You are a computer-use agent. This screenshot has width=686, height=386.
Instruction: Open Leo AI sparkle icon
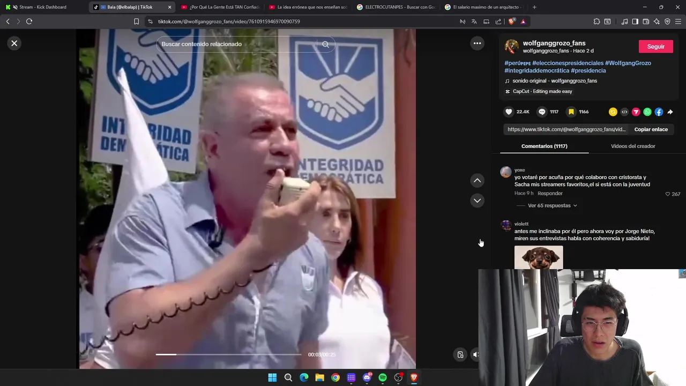pyautogui.click(x=657, y=21)
